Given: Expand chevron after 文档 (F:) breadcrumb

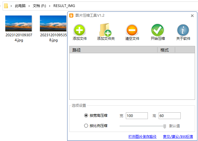Looking at the screenshot, I should pos(50,6).
